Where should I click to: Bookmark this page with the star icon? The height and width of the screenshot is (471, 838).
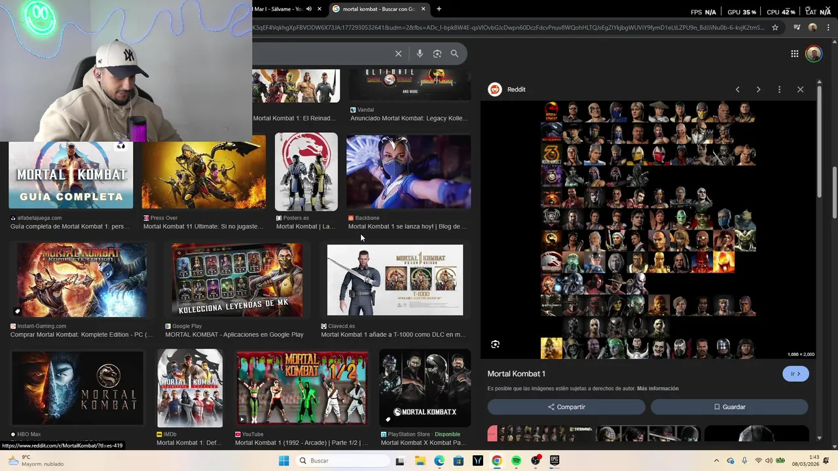pos(775,27)
